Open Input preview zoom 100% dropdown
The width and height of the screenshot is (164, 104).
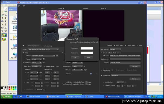(x=61, y=9)
